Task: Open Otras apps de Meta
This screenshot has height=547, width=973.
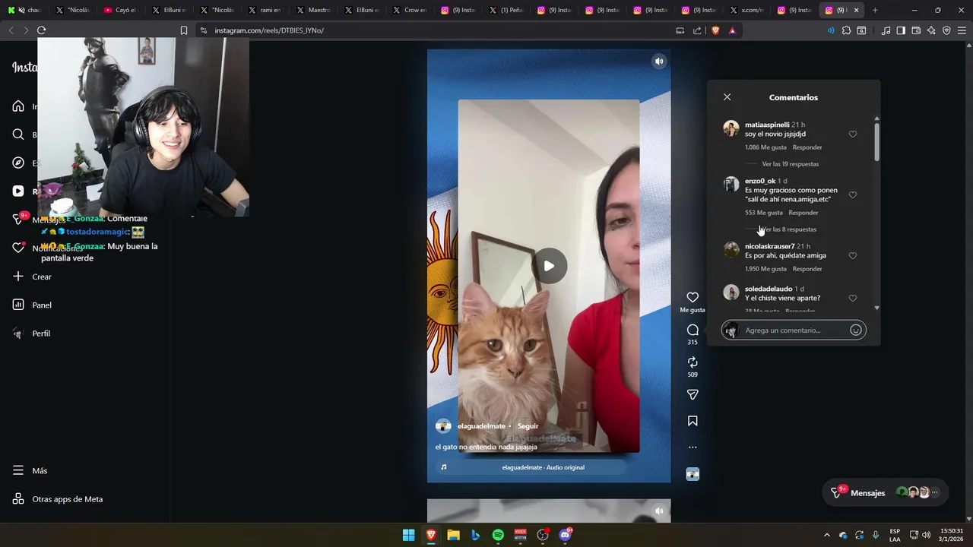Action: click(x=58, y=499)
